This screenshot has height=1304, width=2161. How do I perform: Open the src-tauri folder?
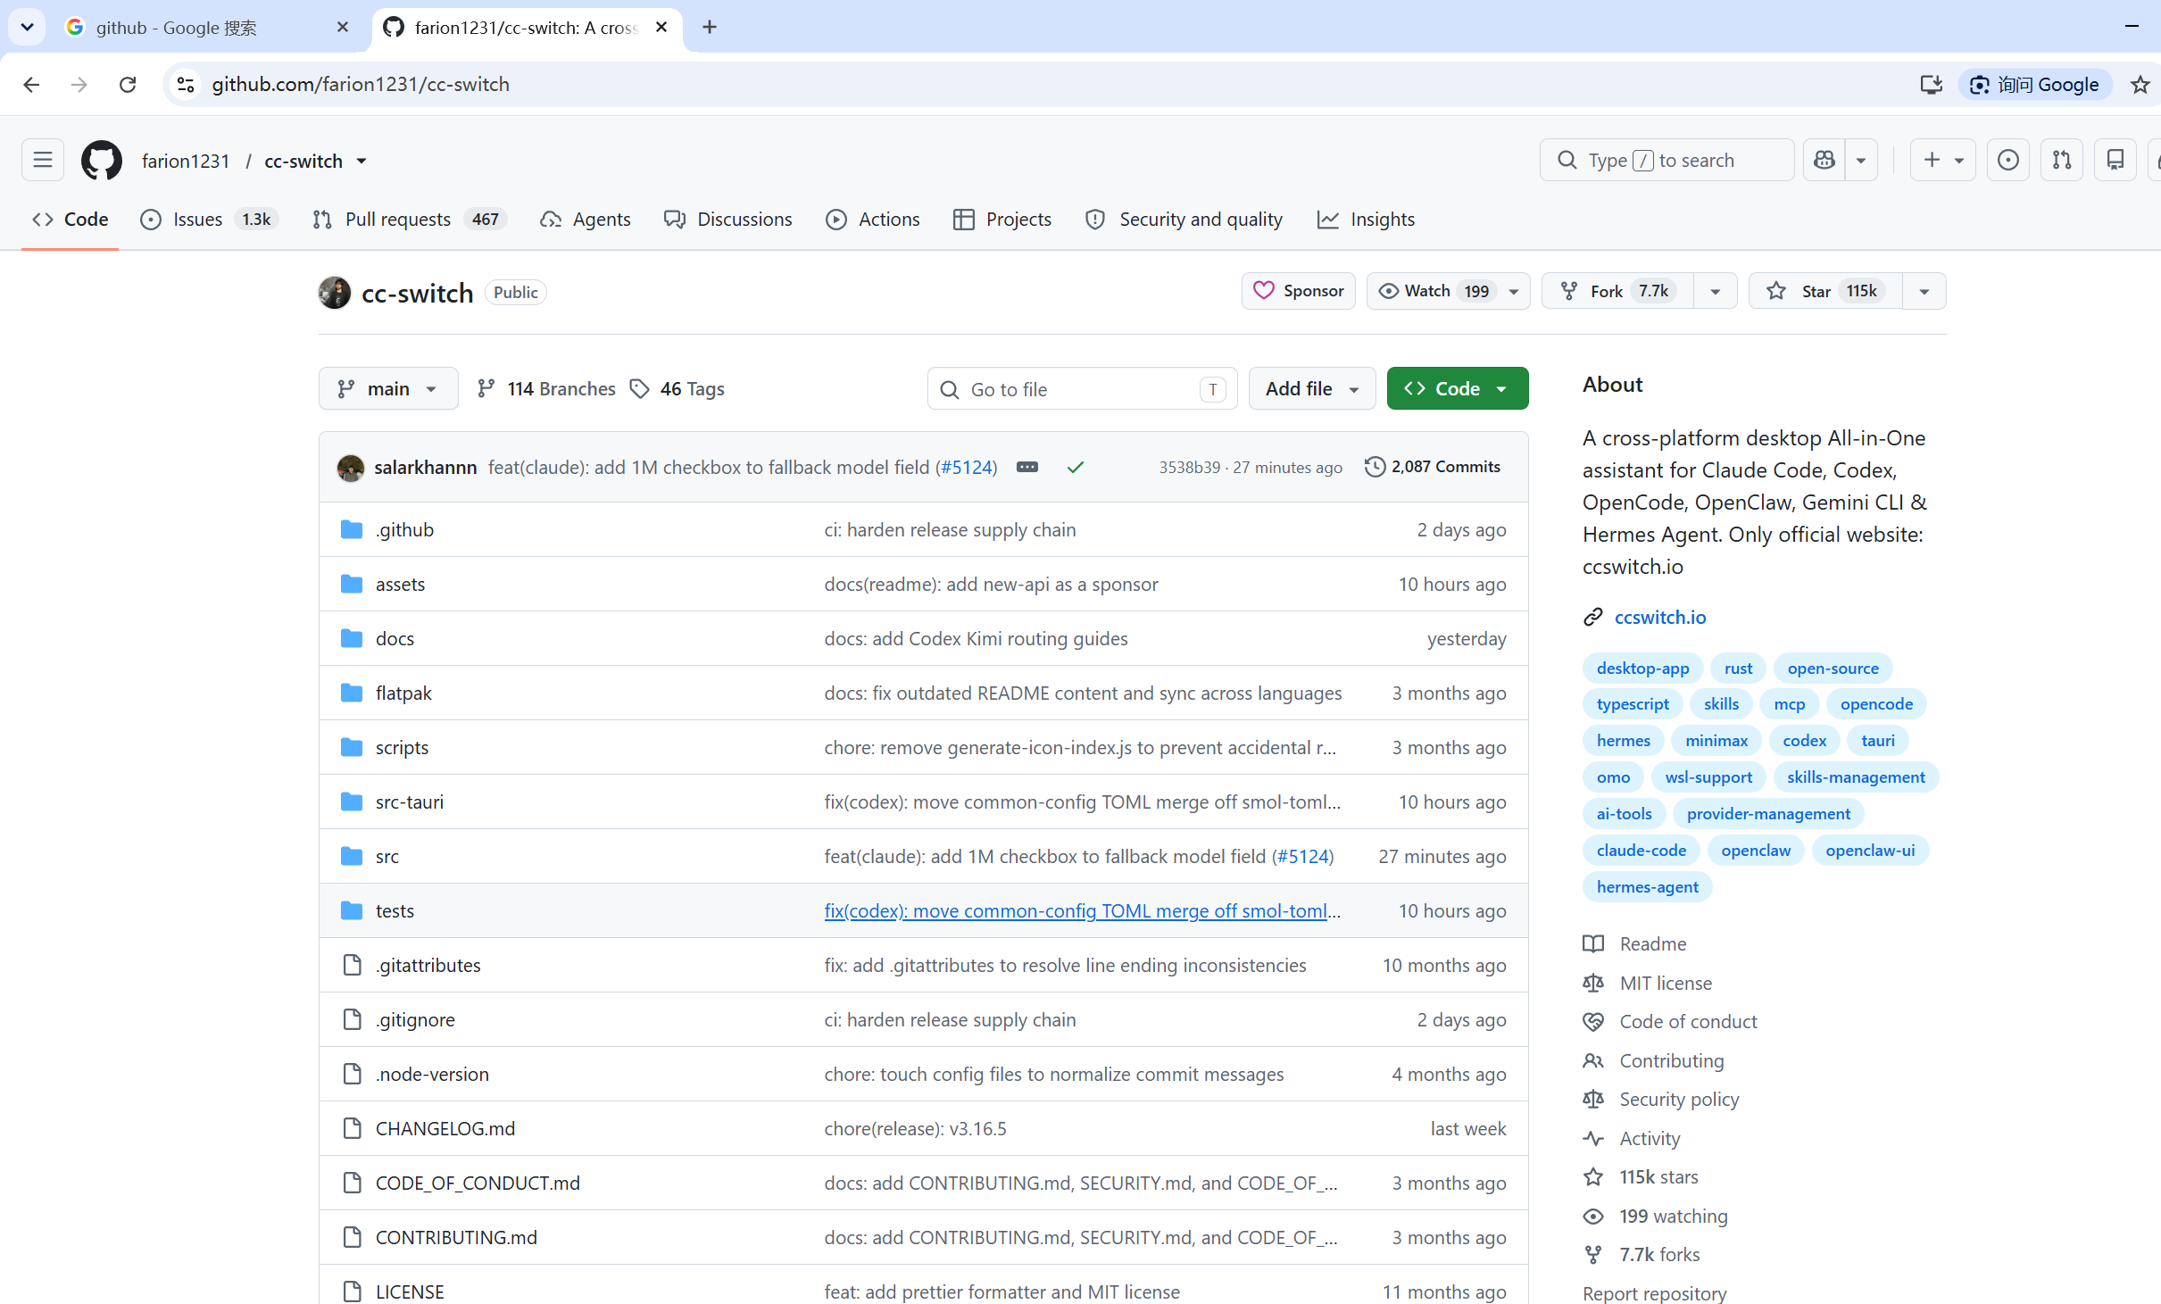410,802
